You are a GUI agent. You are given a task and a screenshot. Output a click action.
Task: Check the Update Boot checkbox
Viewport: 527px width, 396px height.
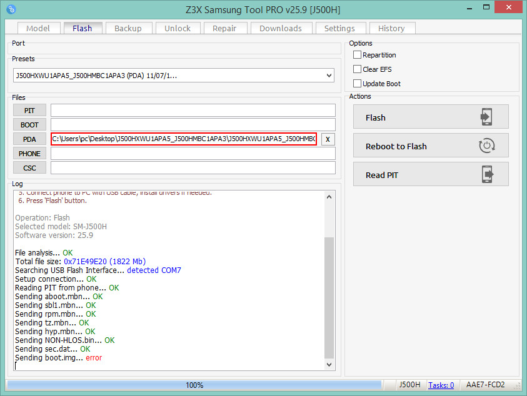(357, 83)
